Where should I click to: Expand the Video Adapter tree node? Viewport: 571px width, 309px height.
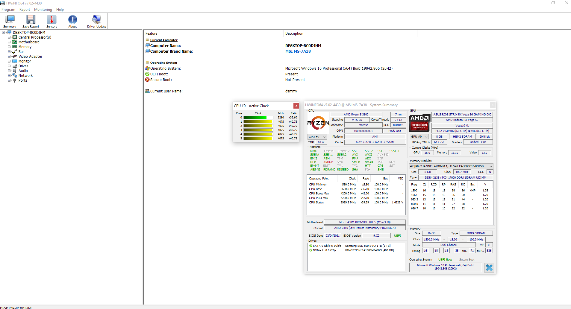pyautogui.click(x=9, y=57)
